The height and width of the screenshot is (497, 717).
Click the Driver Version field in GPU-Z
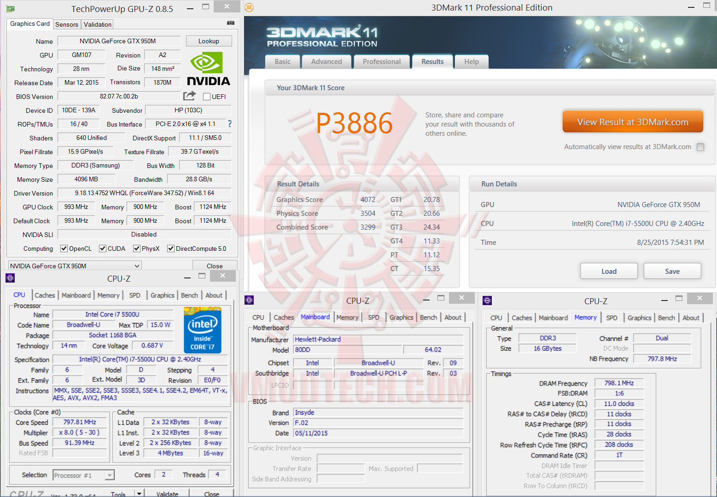click(x=144, y=193)
